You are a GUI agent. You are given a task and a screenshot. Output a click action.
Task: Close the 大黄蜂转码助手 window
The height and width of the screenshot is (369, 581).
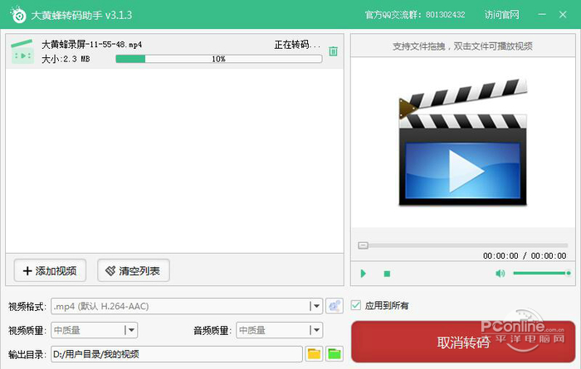tap(563, 14)
